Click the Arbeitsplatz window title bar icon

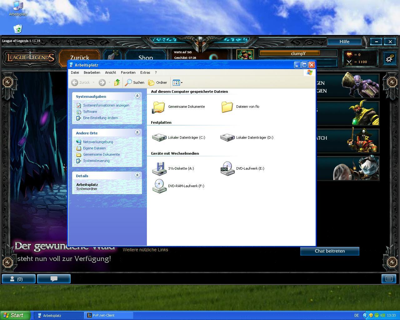point(72,65)
